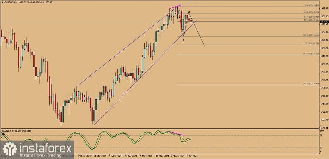Click the 1800.35 price axis value
329x159 pixels.
tap(324, 64)
